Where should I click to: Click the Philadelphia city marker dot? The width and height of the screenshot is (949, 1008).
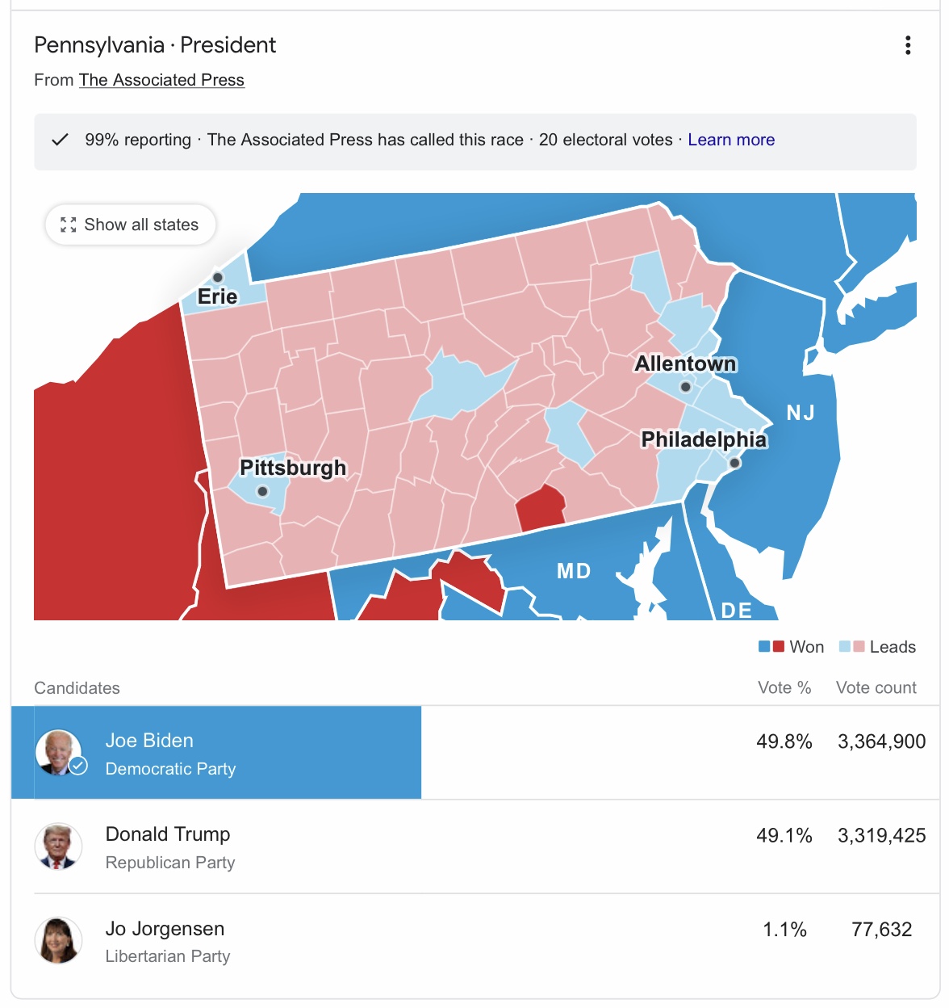[735, 463]
